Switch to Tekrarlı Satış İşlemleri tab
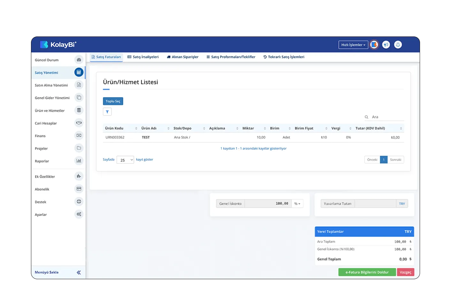The height and width of the screenshot is (307, 451). coord(284,57)
